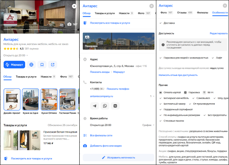Click Стеновые панели checkmark item
The width and height of the screenshot is (229, 165).
tap(172, 121)
